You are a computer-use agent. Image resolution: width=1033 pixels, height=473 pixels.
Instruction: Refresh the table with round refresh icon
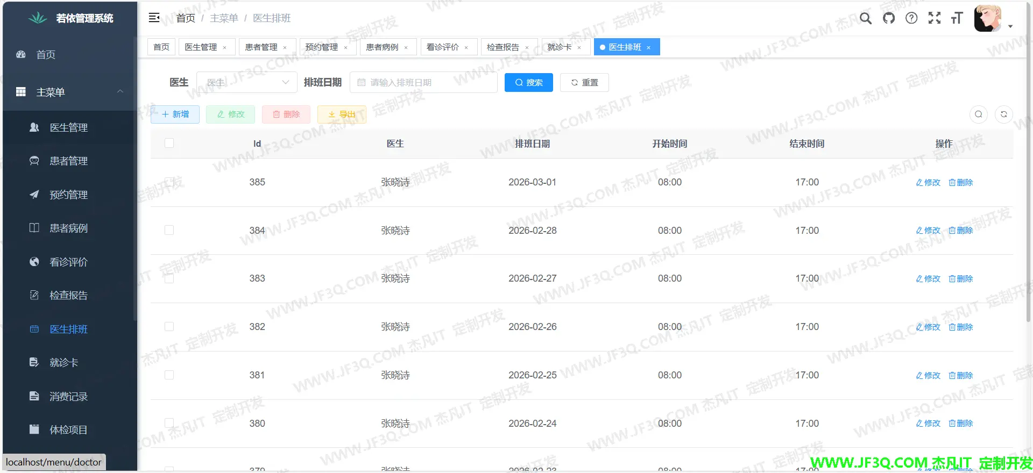click(1003, 114)
